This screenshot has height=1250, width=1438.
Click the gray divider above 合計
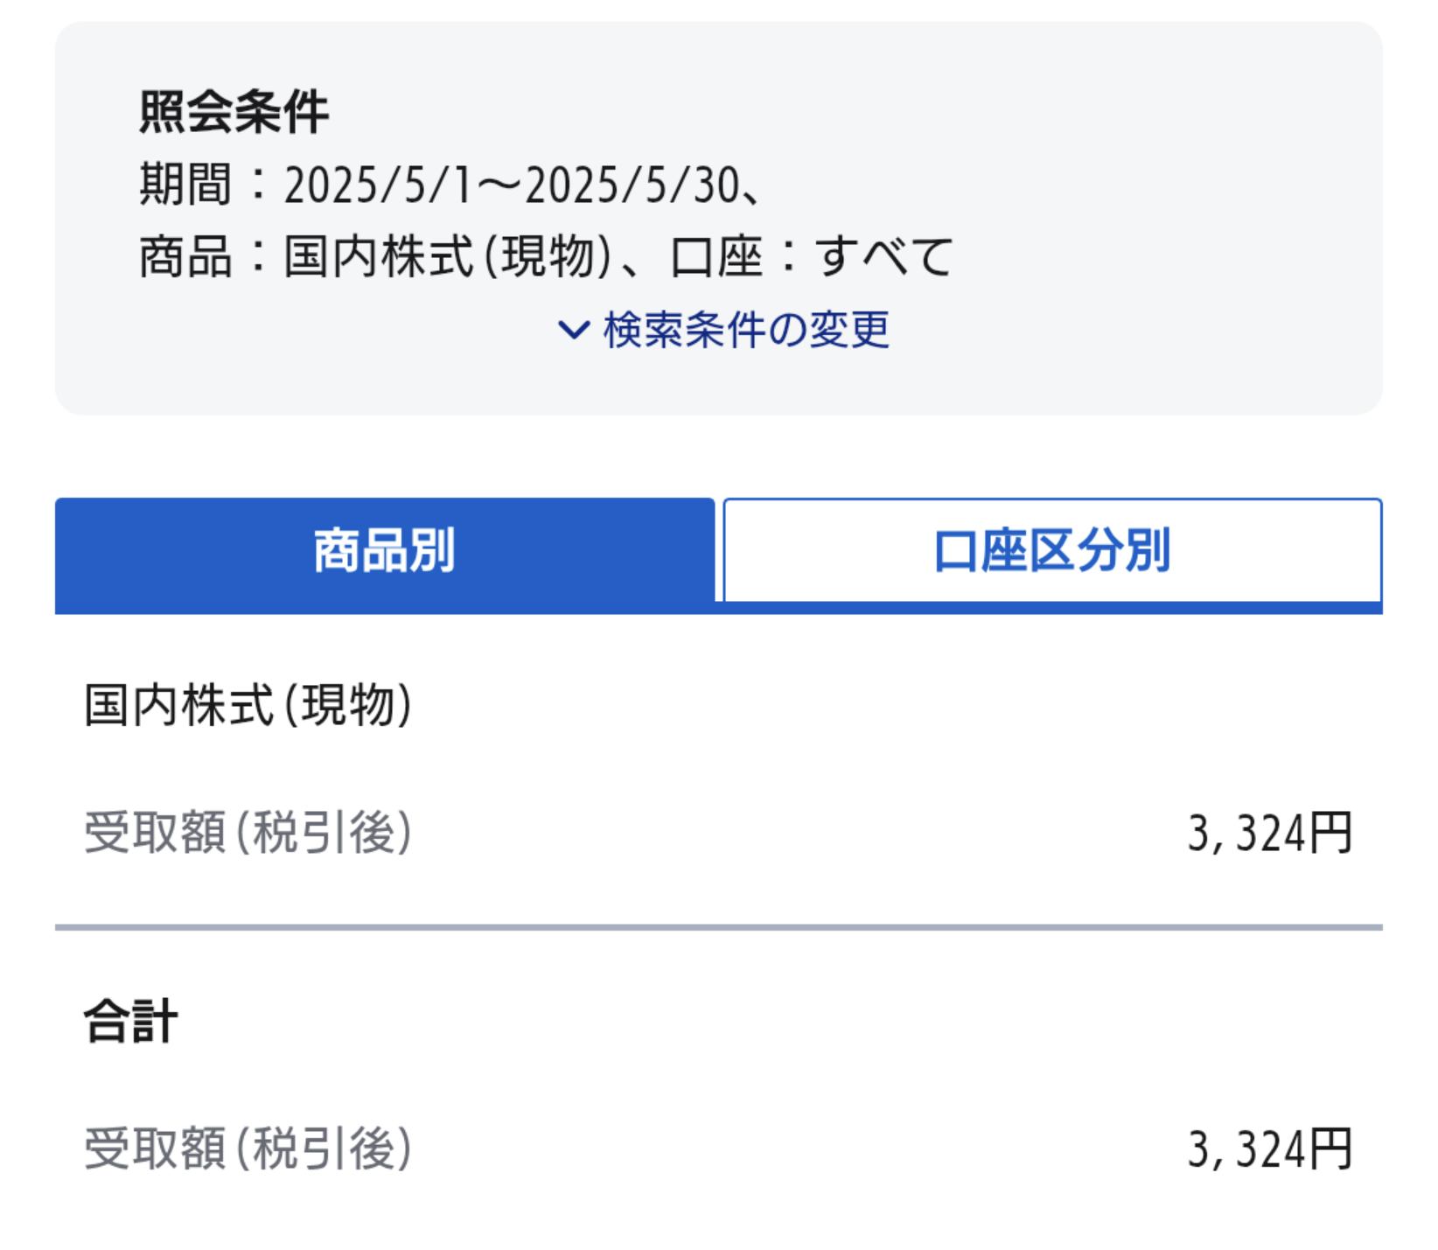click(719, 927)
